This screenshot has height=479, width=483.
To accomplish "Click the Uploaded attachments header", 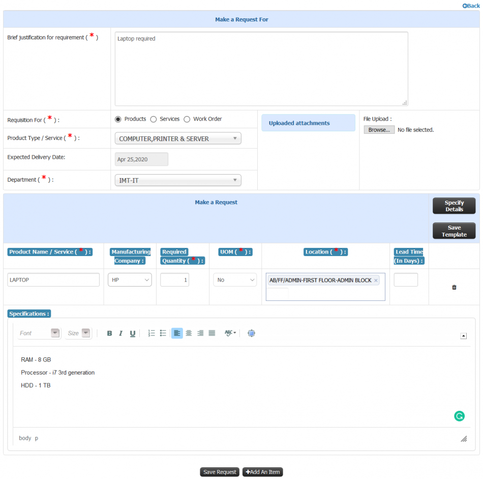I will [308, 123].
